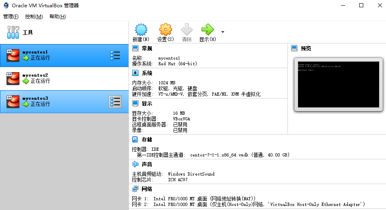Select the mycentos1 Red Hat icon
Image resolution: width=386 pixels, height=210 pixels.
click(x=13, y=55)
